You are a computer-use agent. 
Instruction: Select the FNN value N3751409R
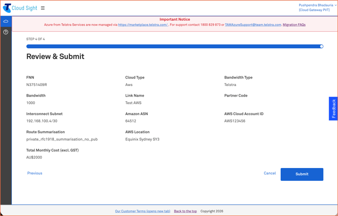click(x=37, y=85)
